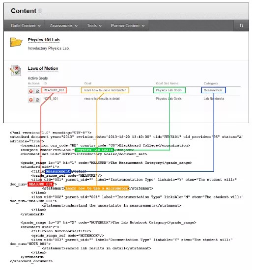This screenshot has width=253, height=270.
Task: Click the Content page heading
Action: coord(24,11)
